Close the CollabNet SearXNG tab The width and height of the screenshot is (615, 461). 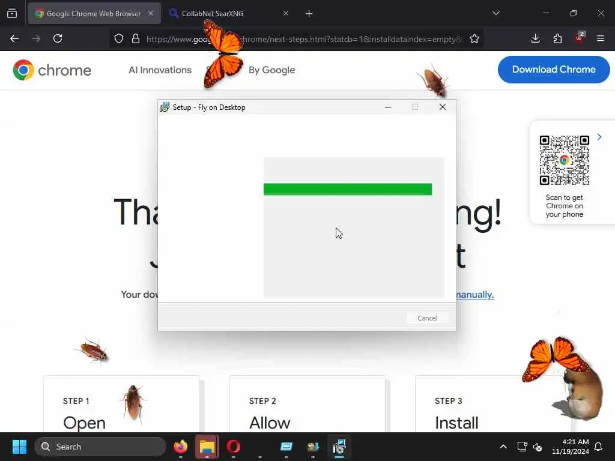286,13
